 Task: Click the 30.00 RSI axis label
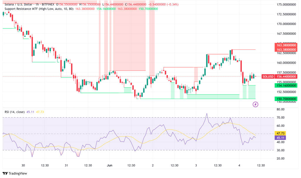point(280,150)
